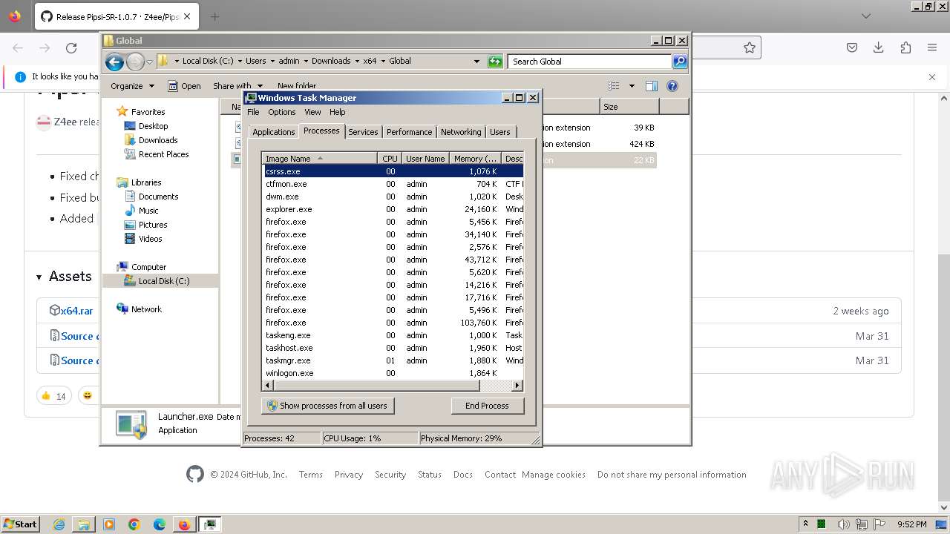Click Explorer refresh green arrows button
This screenshot has height=534, width=950.
(x=495, y=62)
